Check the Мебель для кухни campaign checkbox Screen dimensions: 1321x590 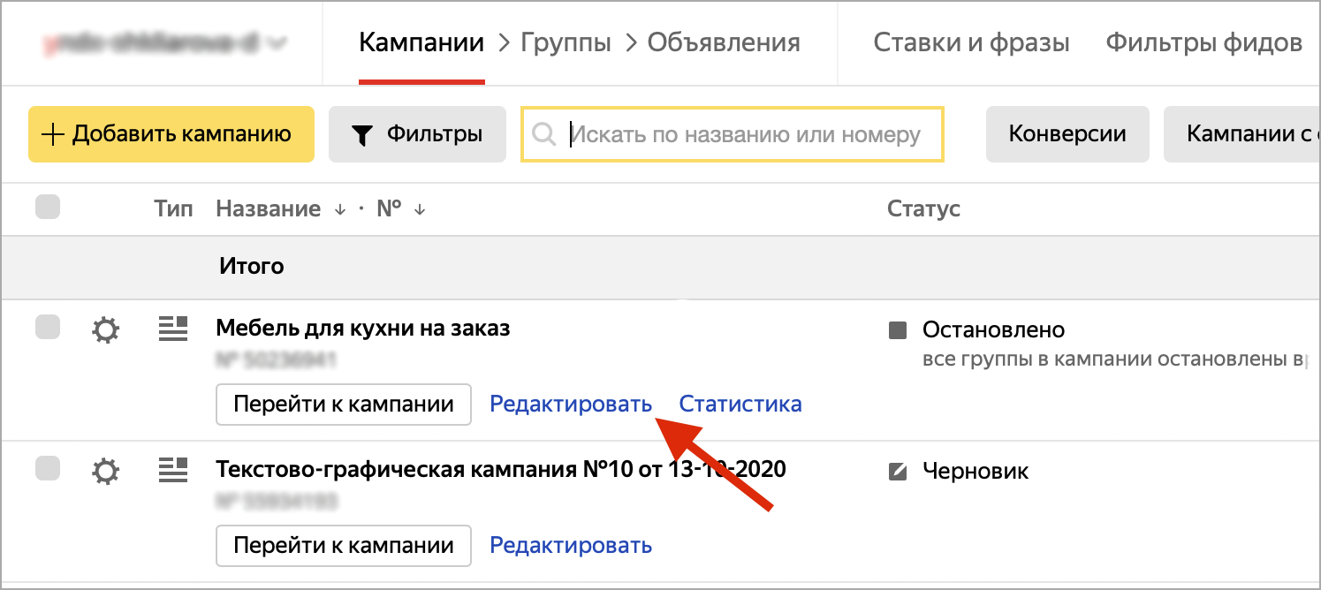click(48, 328)
